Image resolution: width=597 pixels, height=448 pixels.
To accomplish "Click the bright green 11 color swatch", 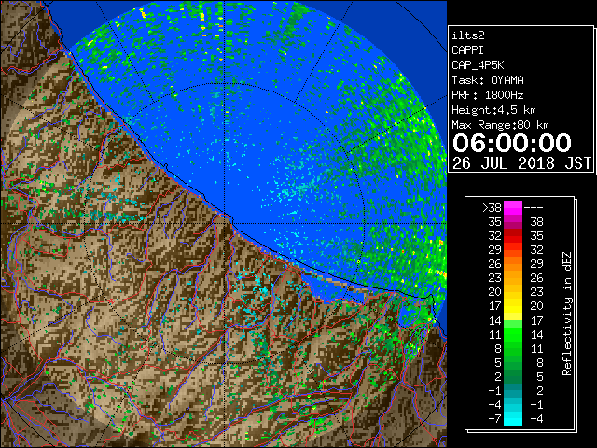I will (x=513, y=334).
